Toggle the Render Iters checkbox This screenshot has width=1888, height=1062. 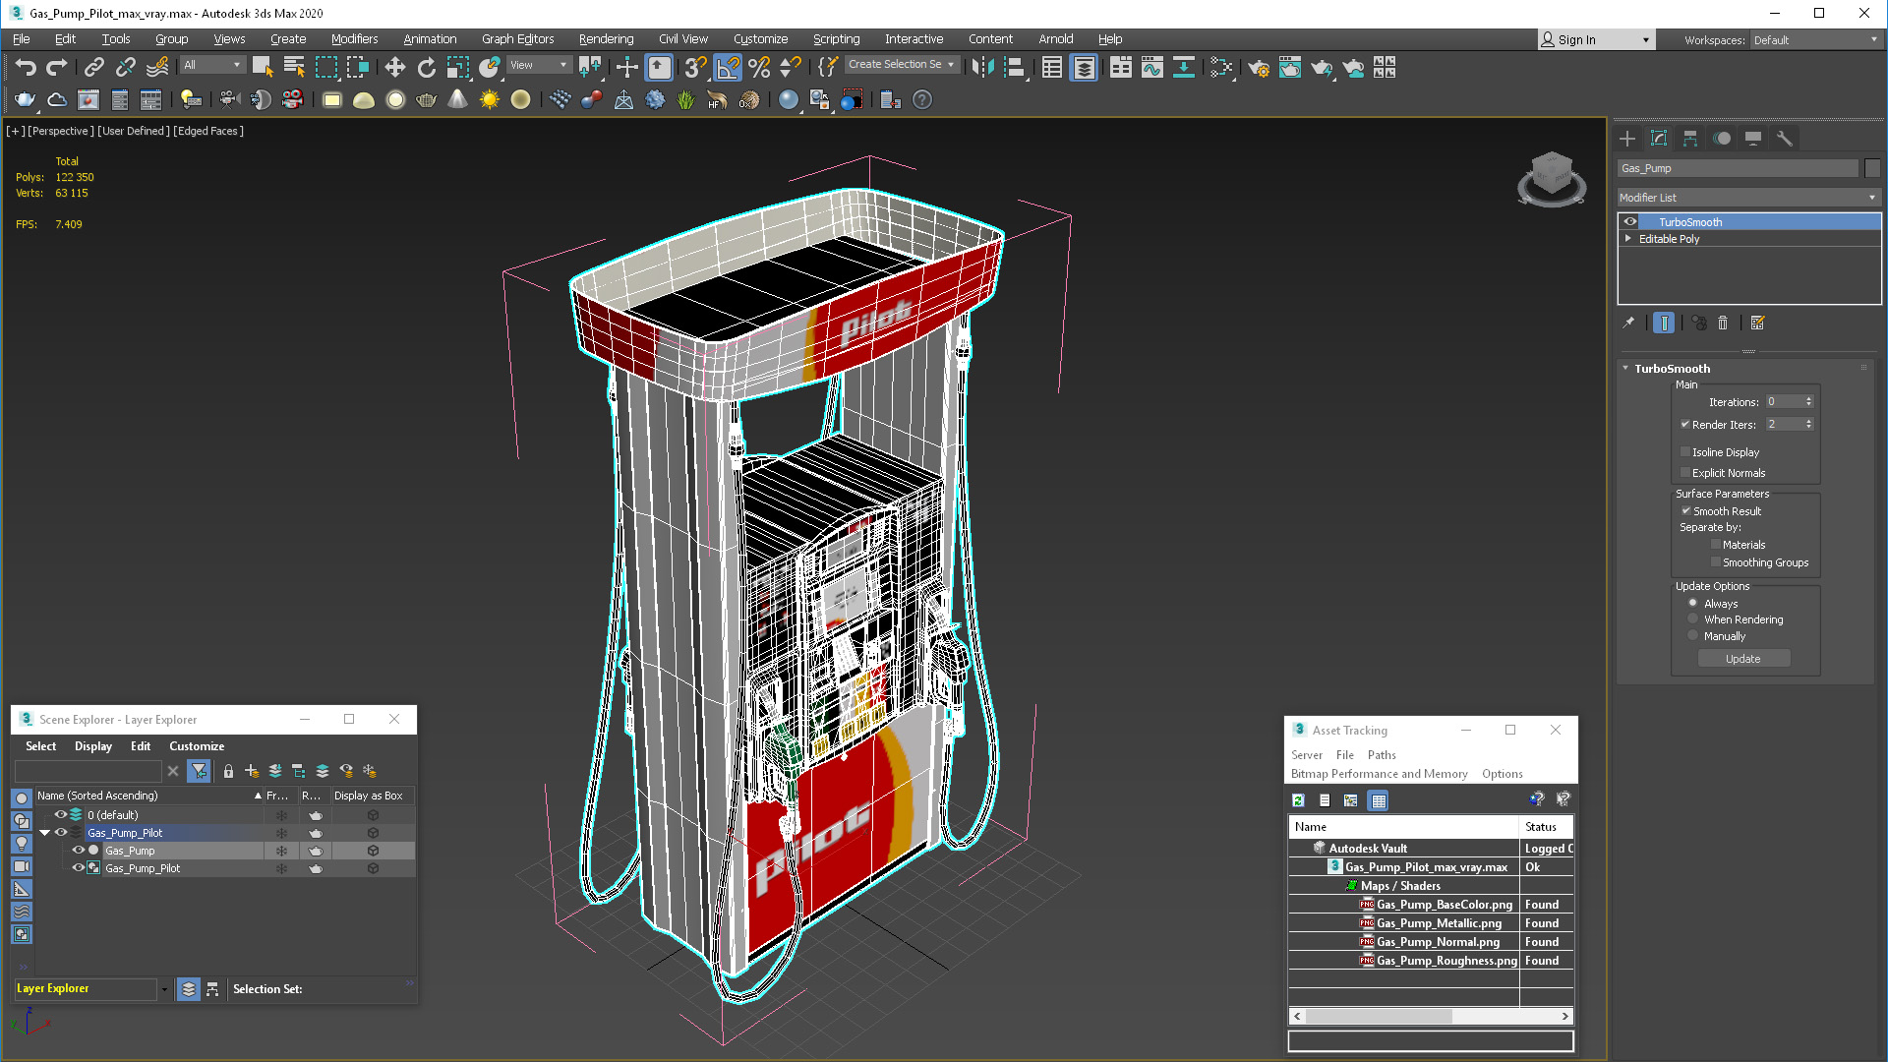click(1685, 425)
